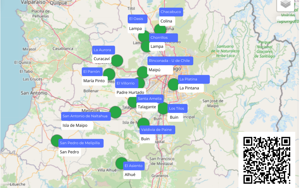Screen dimensions: 300x188
Task: Select the green marker beside El Parrón
Action: point(109,74)
